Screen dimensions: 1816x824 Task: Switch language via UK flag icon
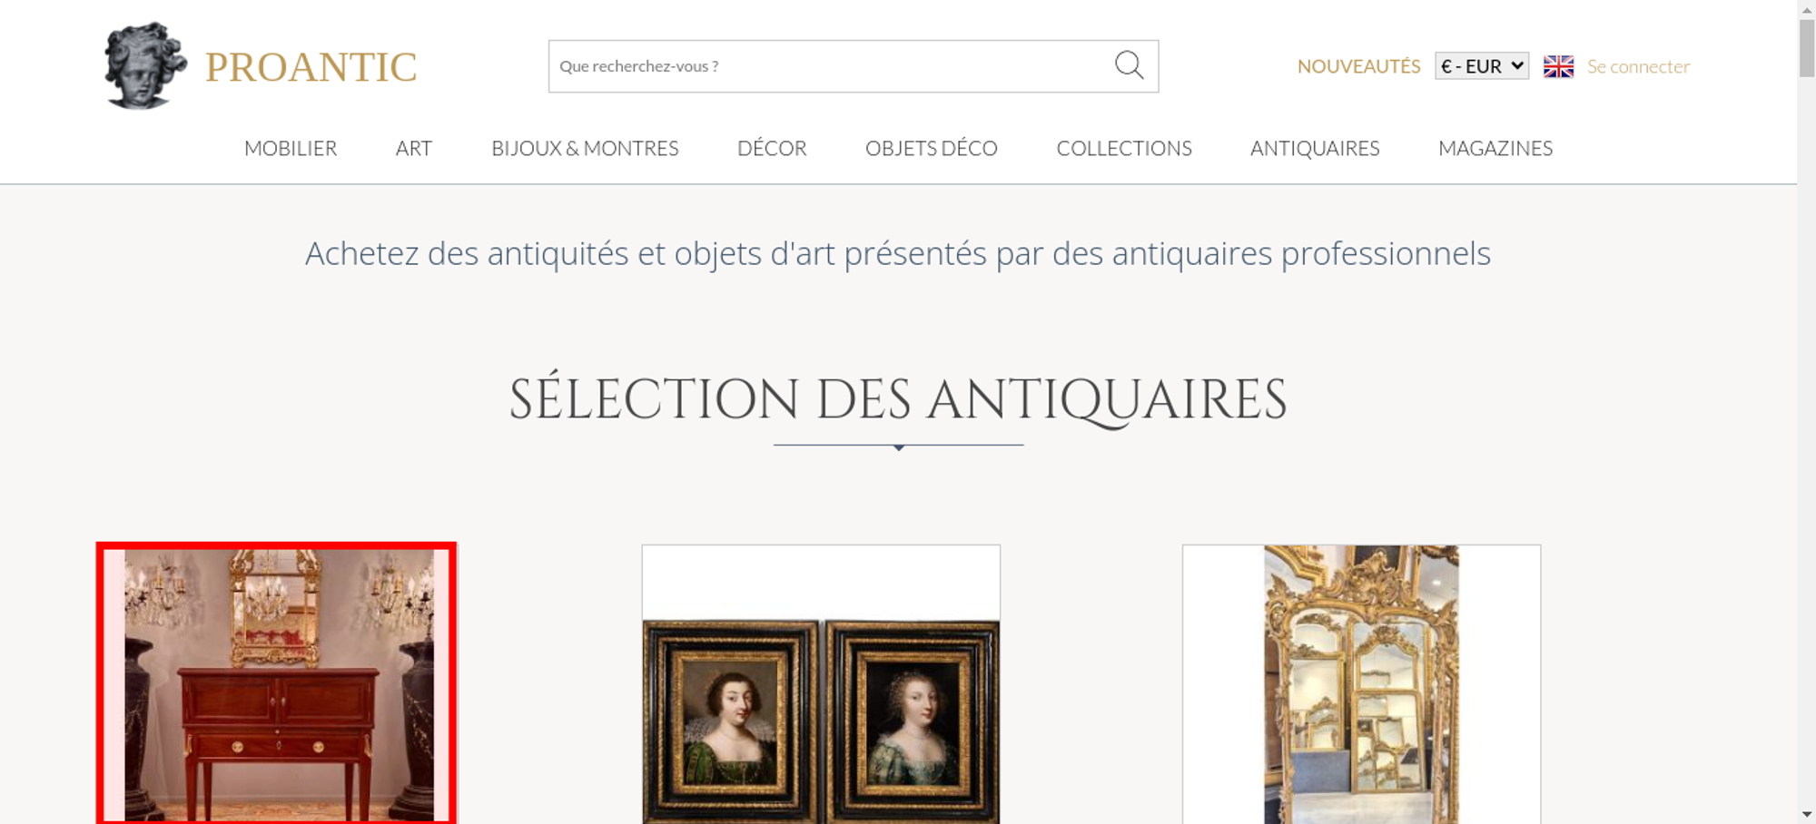click(x=1558, y=66)
